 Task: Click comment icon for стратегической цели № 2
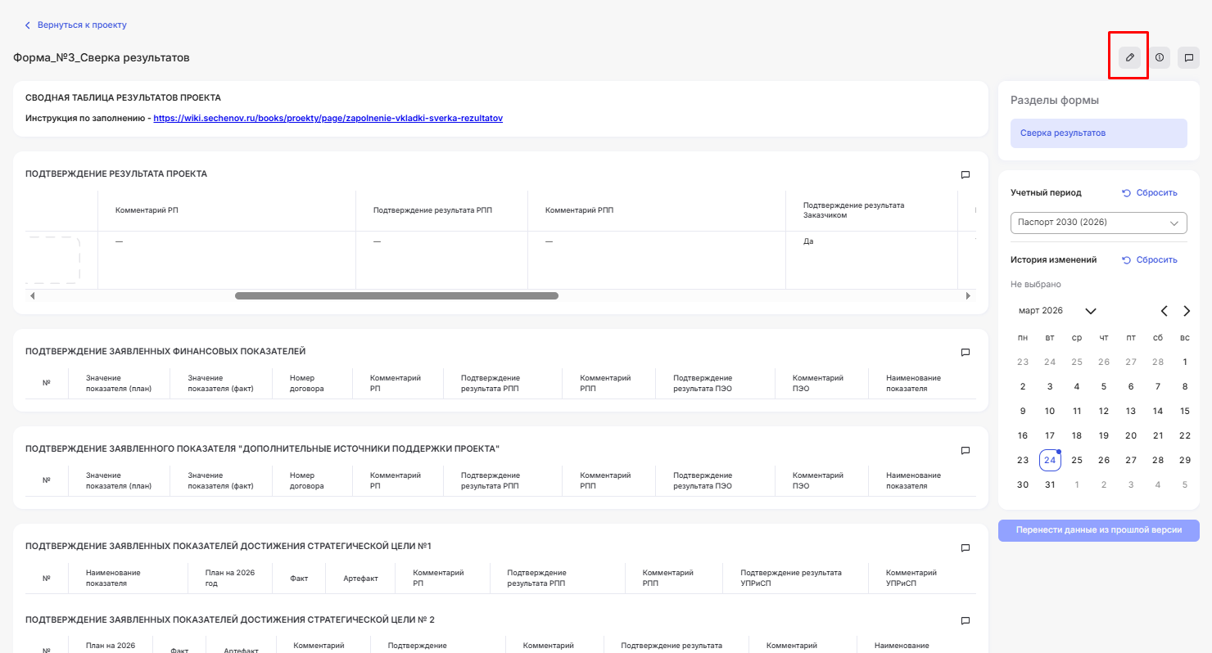tap(965, 620)
